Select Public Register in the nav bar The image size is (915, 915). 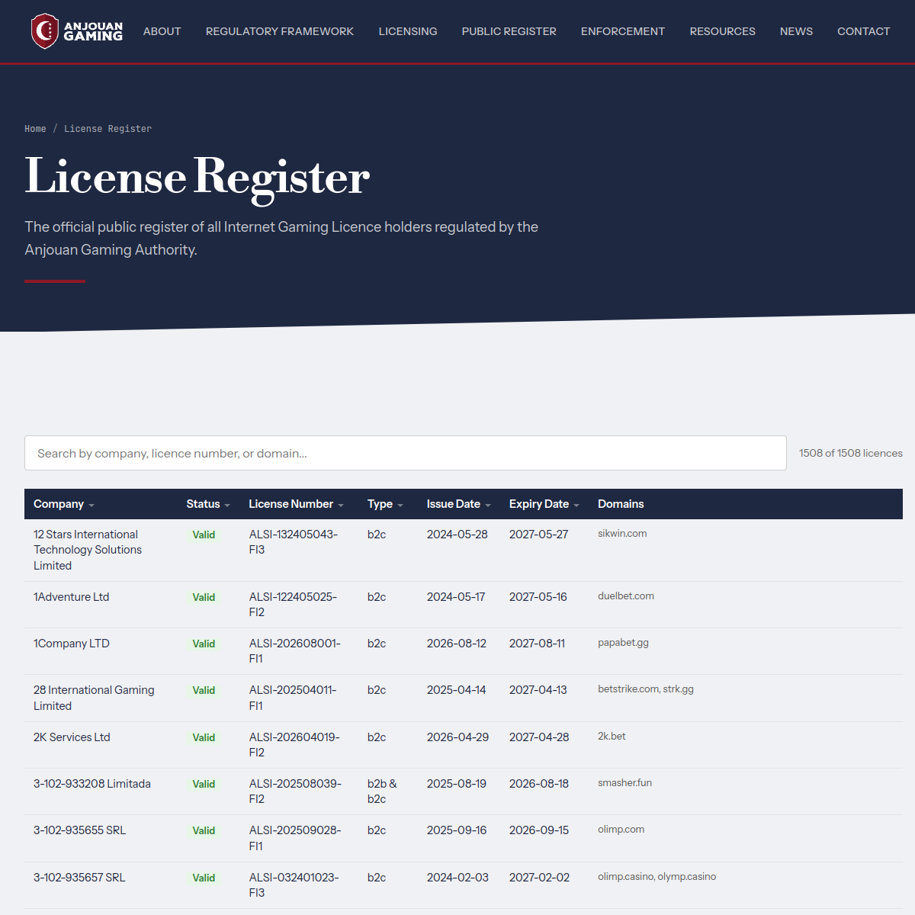509,31
